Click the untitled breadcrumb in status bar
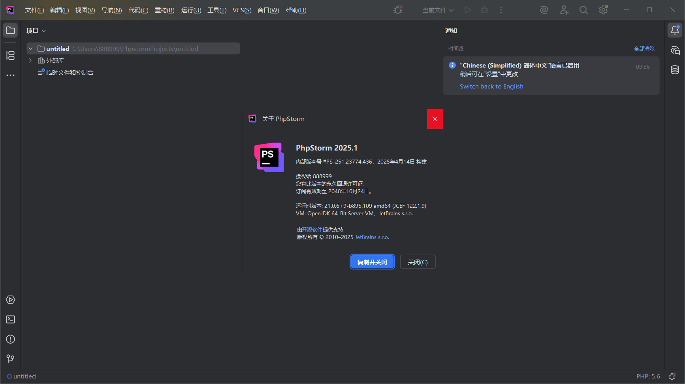This screenshot has width=685, height=384. [x=22, y=376]
